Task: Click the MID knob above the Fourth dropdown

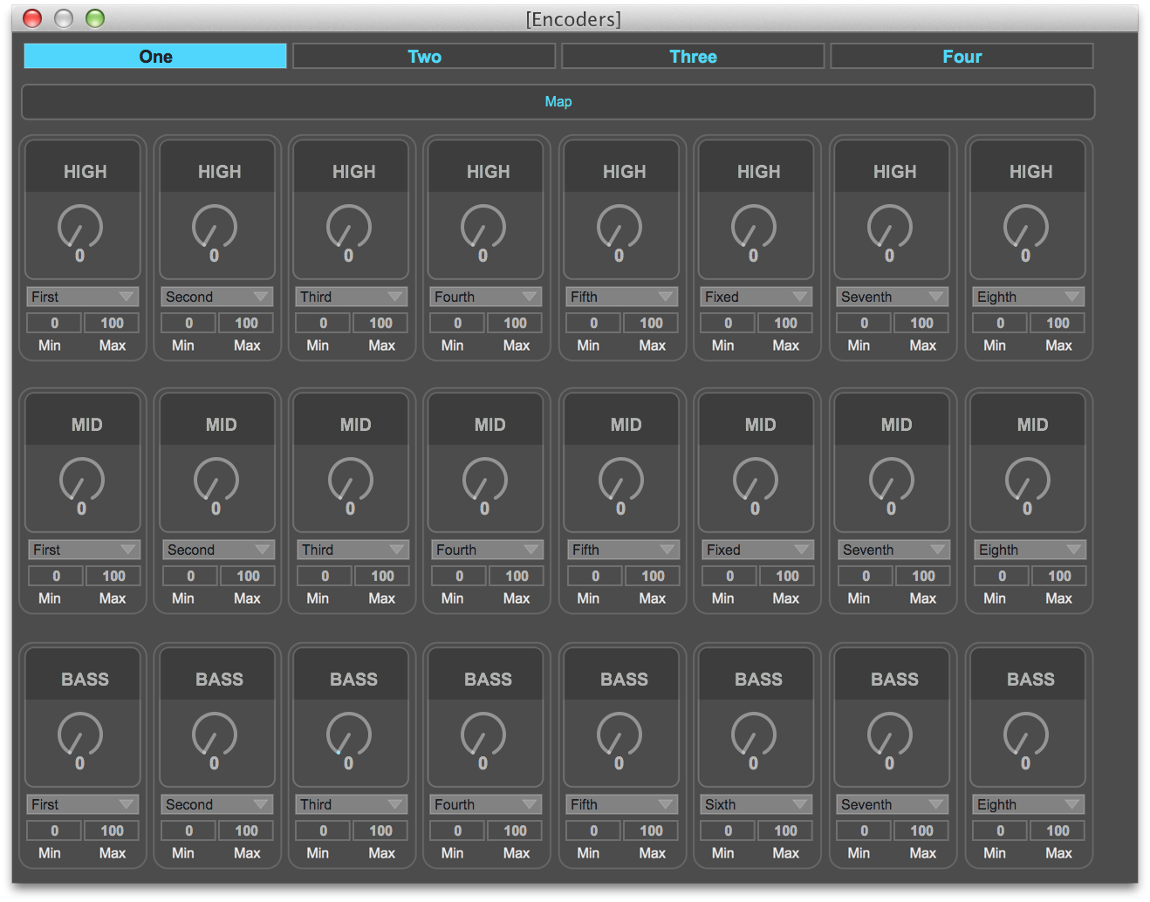Action: [485, 480]
